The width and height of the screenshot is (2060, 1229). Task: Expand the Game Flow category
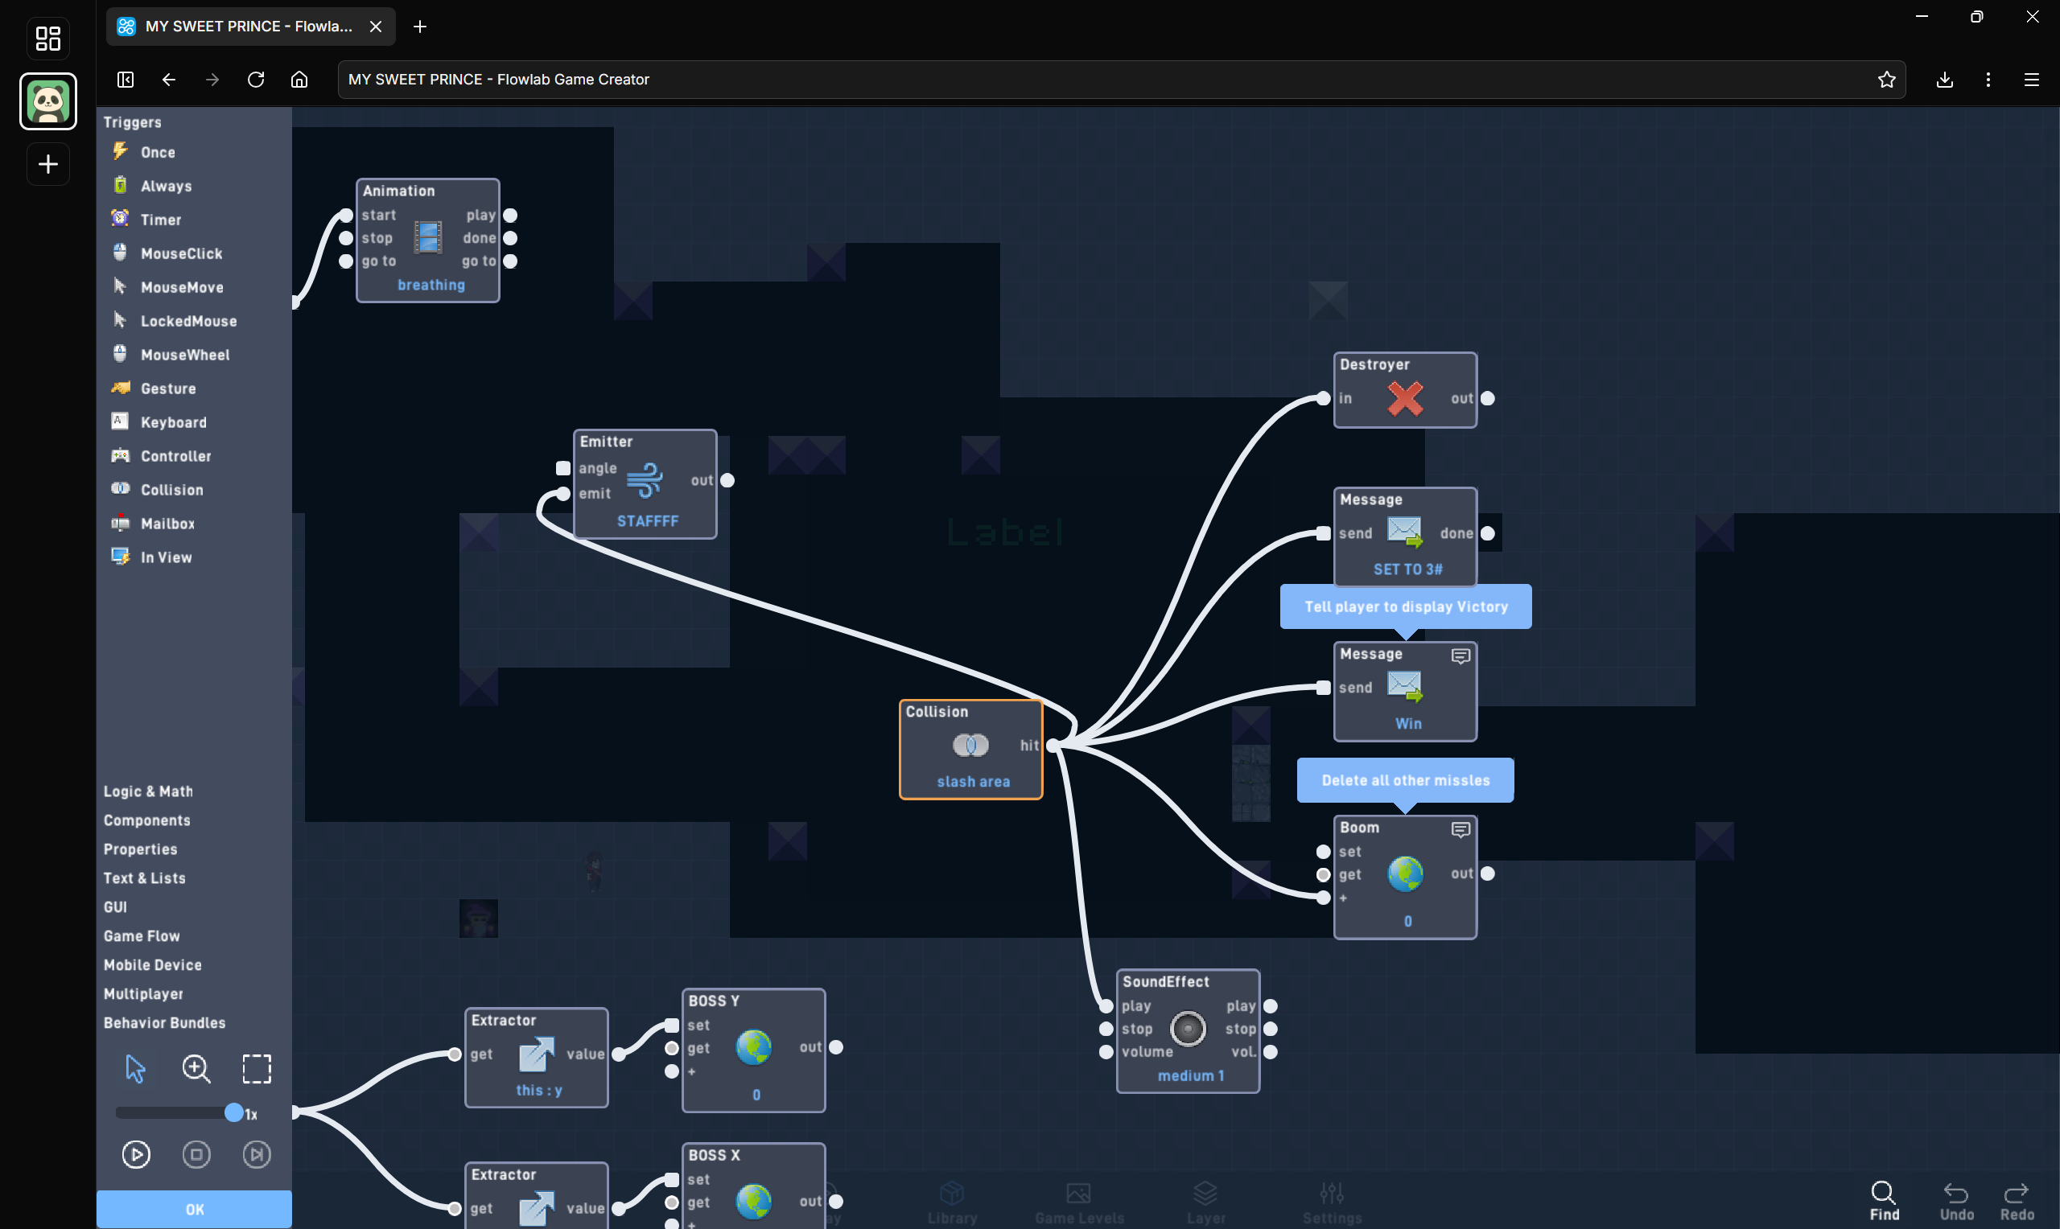point(142,936)
